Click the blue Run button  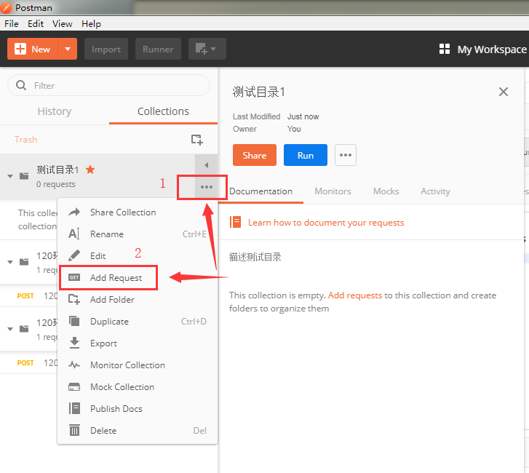click(x=306, y=155)
